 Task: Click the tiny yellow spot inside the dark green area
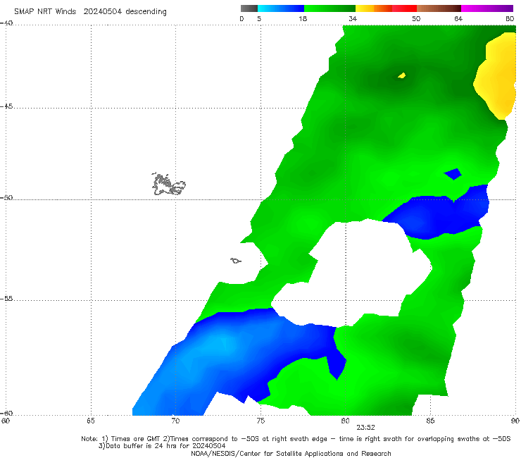(x=402, y=75)
